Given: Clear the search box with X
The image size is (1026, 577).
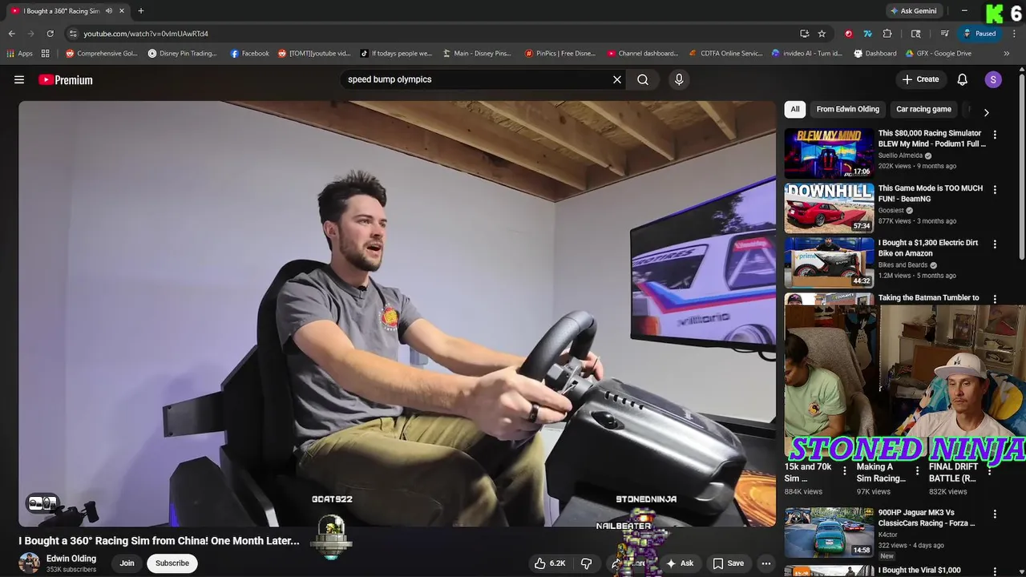Looking at the screenshot, I should 617,79.
